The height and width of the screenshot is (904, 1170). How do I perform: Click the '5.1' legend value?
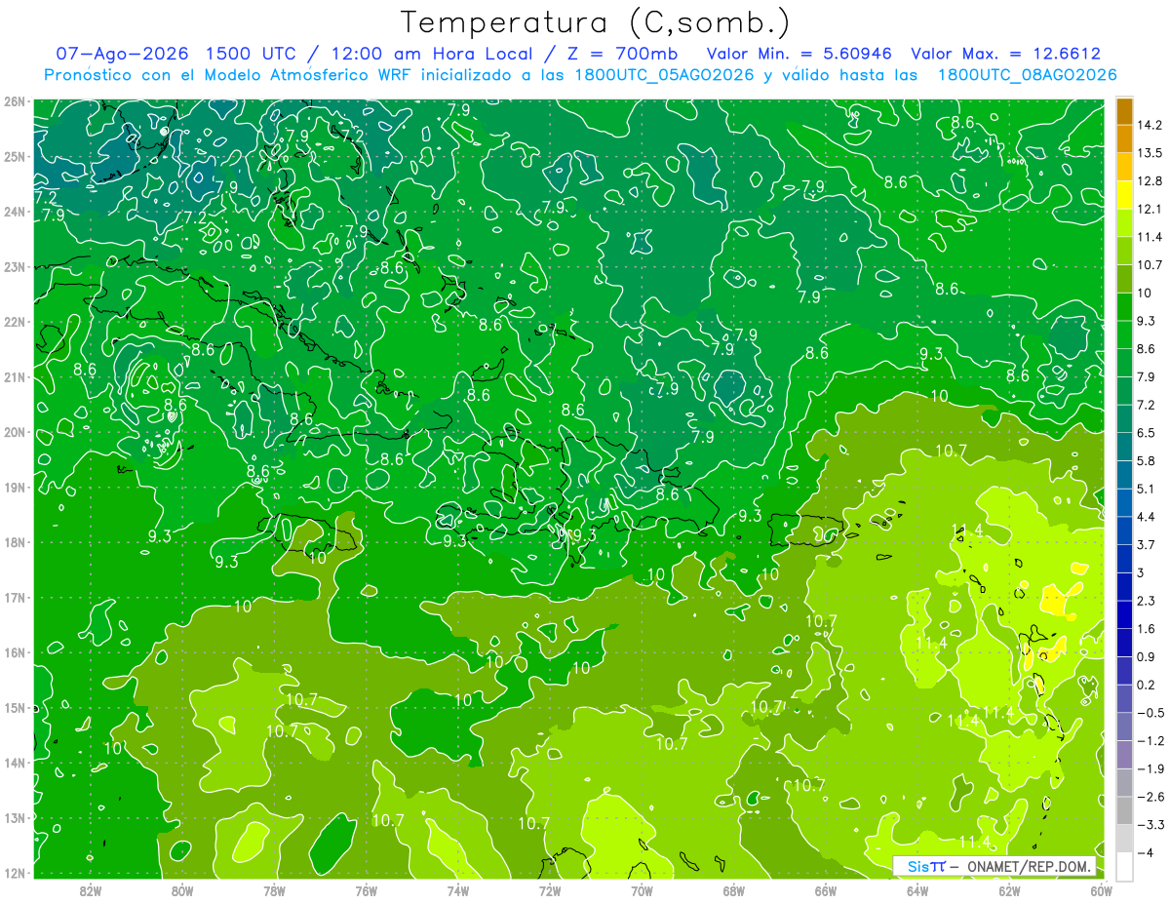pos(1147,489)
